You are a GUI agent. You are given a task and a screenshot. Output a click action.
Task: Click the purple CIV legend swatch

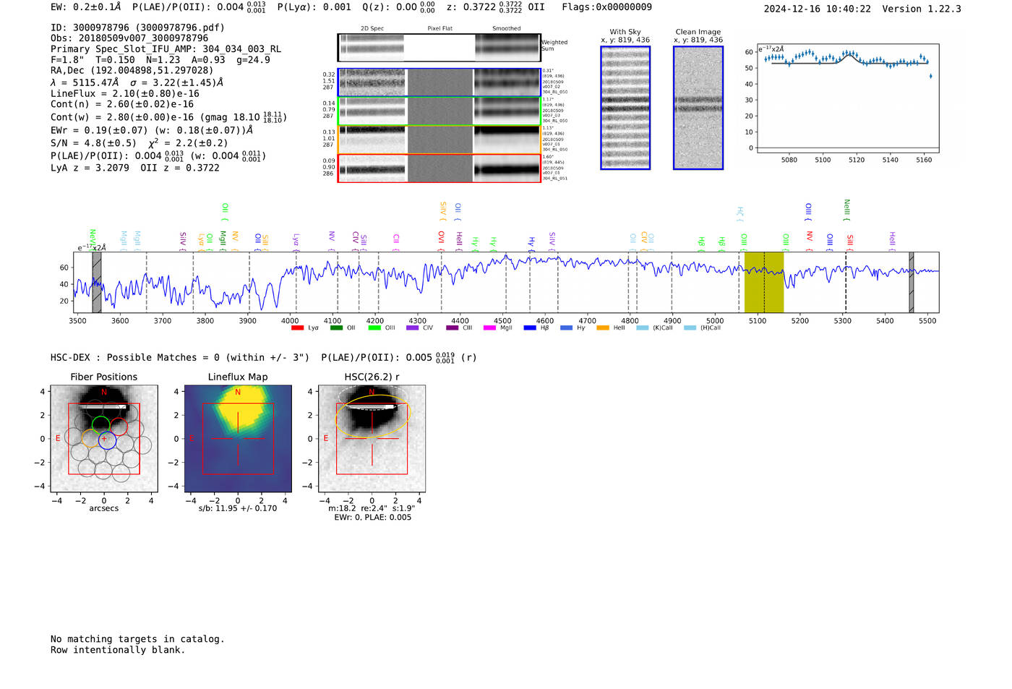(413, 328)
